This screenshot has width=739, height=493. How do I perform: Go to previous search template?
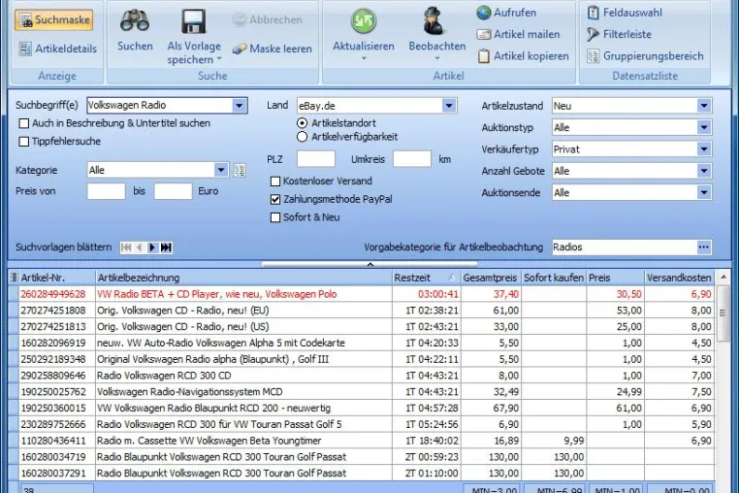pos(139,247)
